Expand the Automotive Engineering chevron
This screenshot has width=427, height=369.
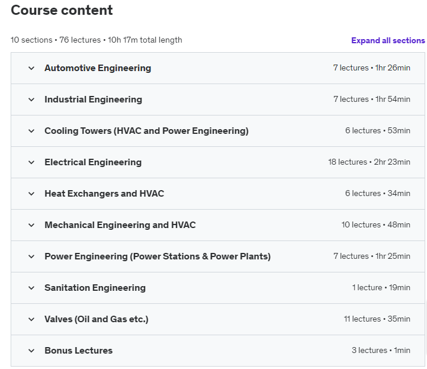pyautogui.click(x=31, y=68)
